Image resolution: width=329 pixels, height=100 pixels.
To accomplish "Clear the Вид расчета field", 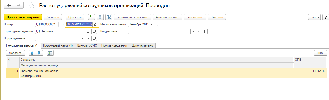I will (x=199, y=31).
